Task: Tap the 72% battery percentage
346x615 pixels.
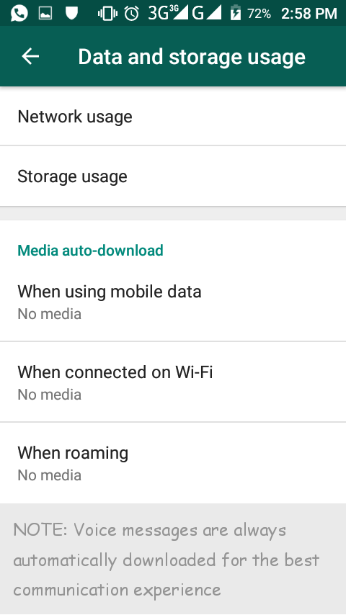Action: point(259,14)
